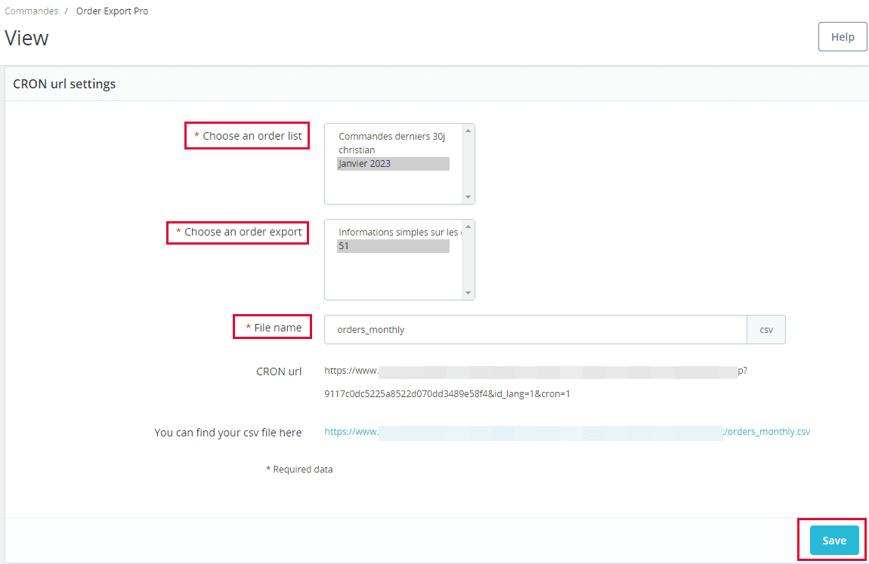Click the 'CRON url settings' panel heading

click(64, 84)
